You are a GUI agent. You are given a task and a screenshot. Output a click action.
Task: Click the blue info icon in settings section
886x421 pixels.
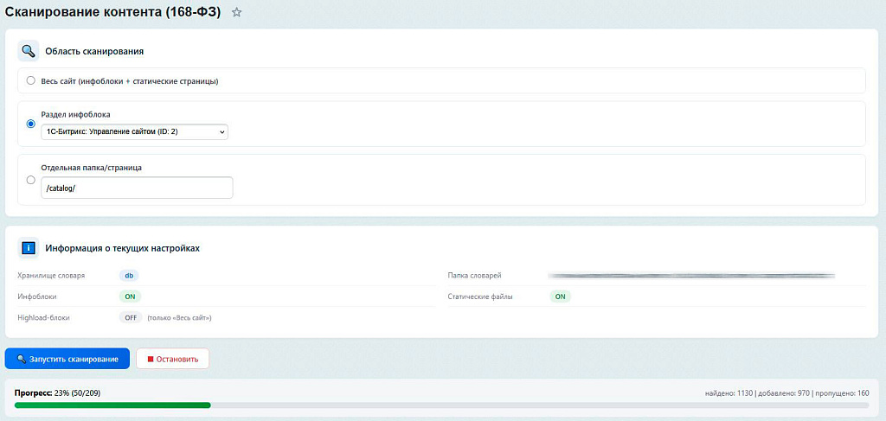point(29,248)
